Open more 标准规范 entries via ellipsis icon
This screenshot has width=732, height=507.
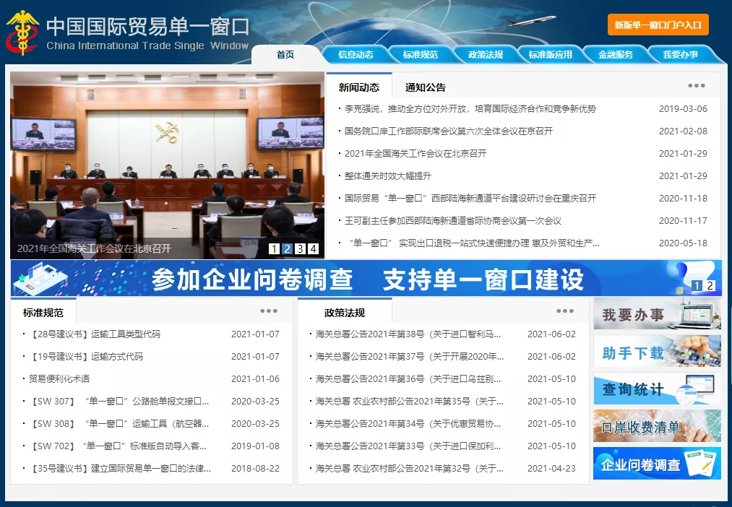268,311
